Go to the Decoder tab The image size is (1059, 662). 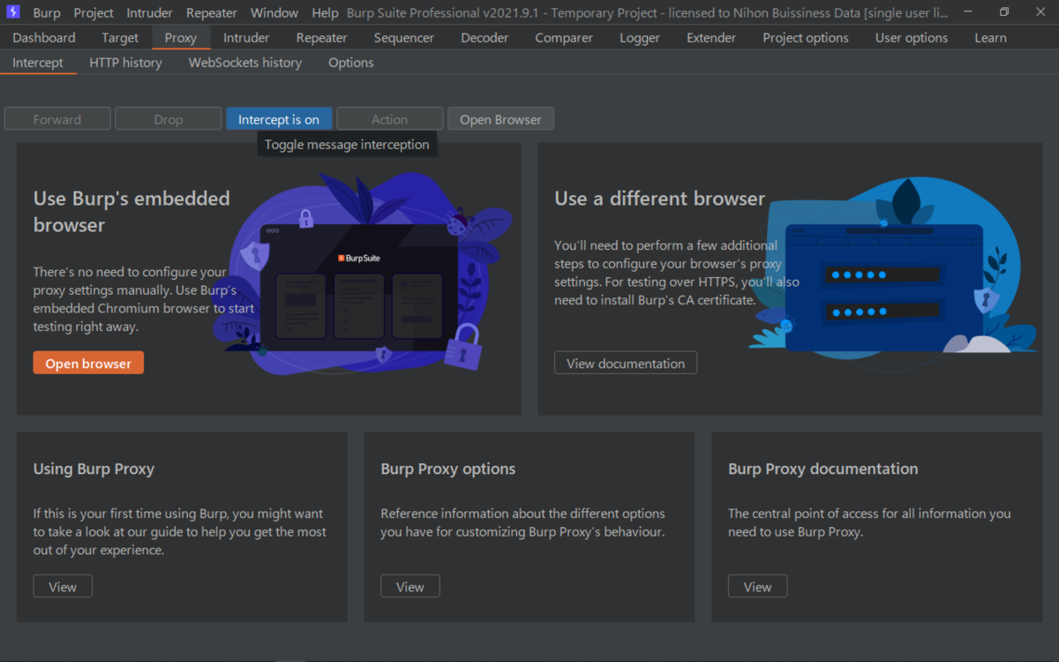point(484,38)
